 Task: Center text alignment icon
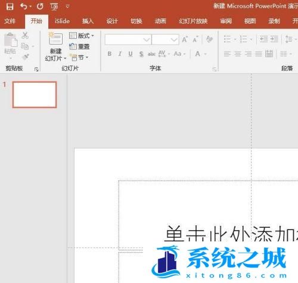(x=238, y=54)
